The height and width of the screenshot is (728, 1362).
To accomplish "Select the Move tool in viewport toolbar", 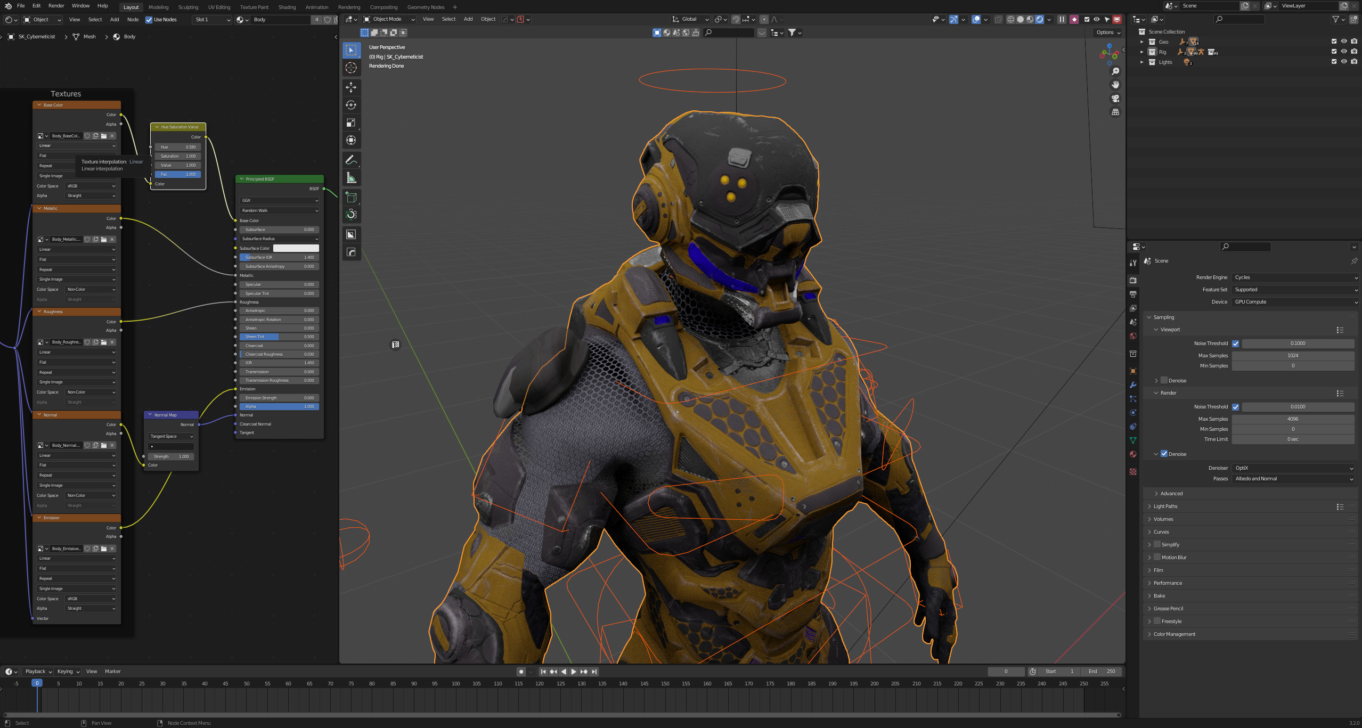I will (x=351, y=87).
